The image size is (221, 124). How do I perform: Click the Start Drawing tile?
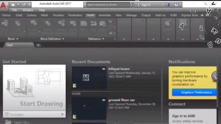pyautogui.click(x=34, y=88)
